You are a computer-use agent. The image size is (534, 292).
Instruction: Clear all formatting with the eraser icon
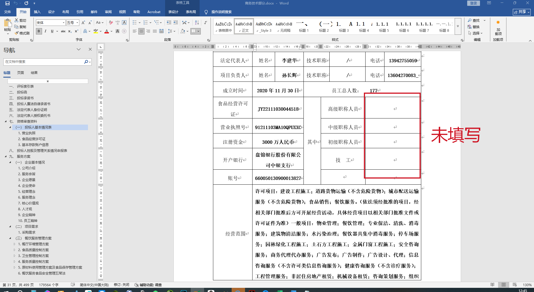(111, 23)
